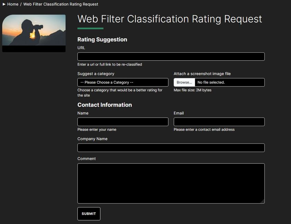Go to the Home breadcrumb link
Image resolution: width=291 pixels, height=224 pixels.
click(13, 4)
